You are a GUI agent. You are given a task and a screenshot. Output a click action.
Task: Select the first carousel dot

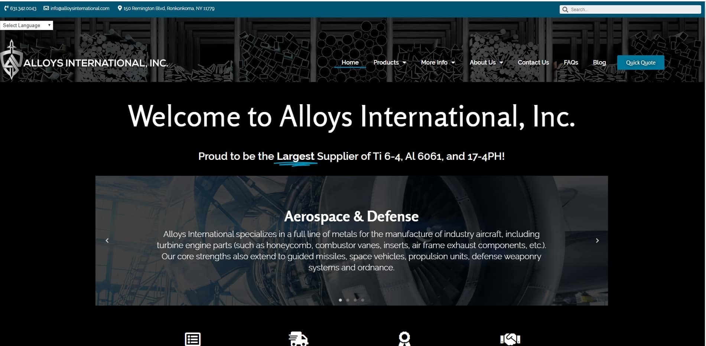coord(340,300)
